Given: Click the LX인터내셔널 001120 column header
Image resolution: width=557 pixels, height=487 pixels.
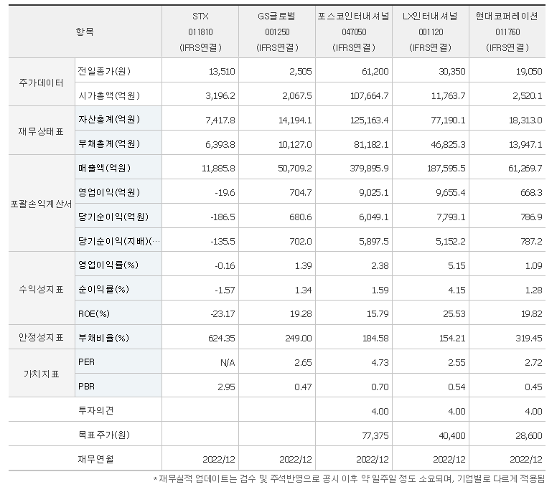Looking at the screenshot, I should pos(431,32).
